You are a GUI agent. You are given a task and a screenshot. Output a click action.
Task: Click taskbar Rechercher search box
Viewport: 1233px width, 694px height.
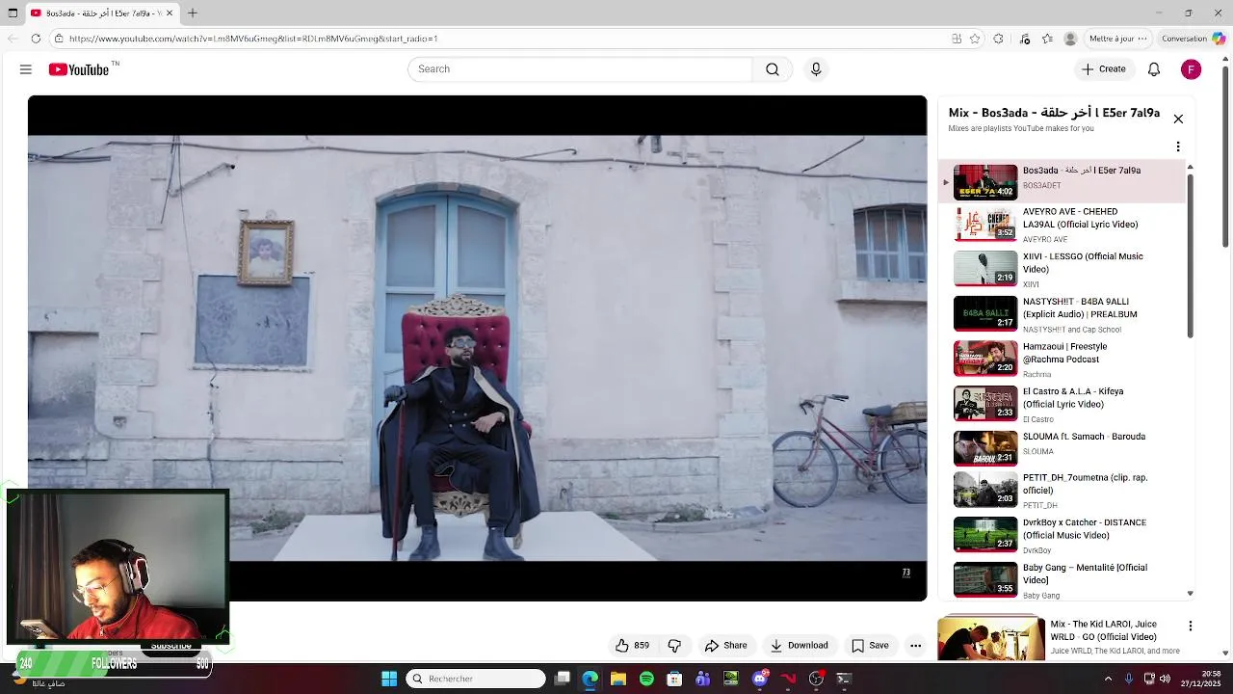click(x=476, y=679)
